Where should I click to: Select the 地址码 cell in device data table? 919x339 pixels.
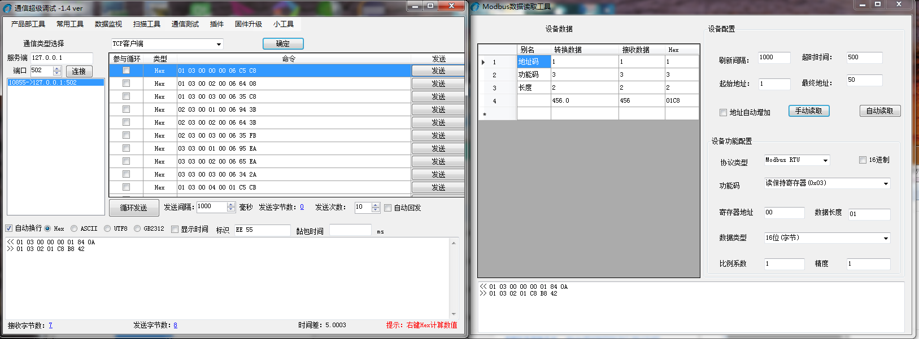[534, 61]
